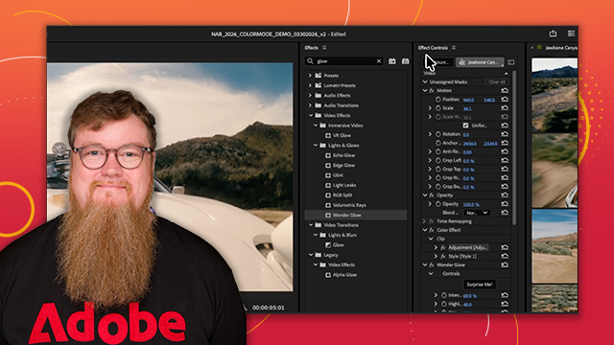The height and width of the screenshot is (345, 614).
Task: Reset the Wonder Glow effect
Action: click(x=505, y=264)
